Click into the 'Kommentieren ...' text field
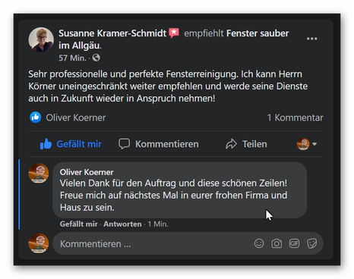Screen dimensions: 354x279 [152, 243]
